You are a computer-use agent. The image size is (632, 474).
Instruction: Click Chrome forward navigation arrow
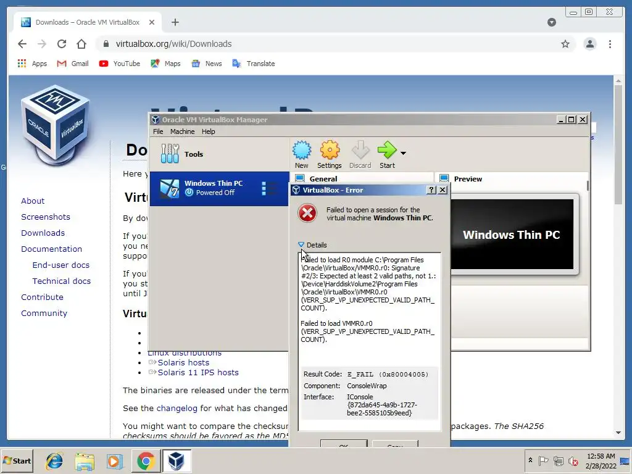click(42, 44)
